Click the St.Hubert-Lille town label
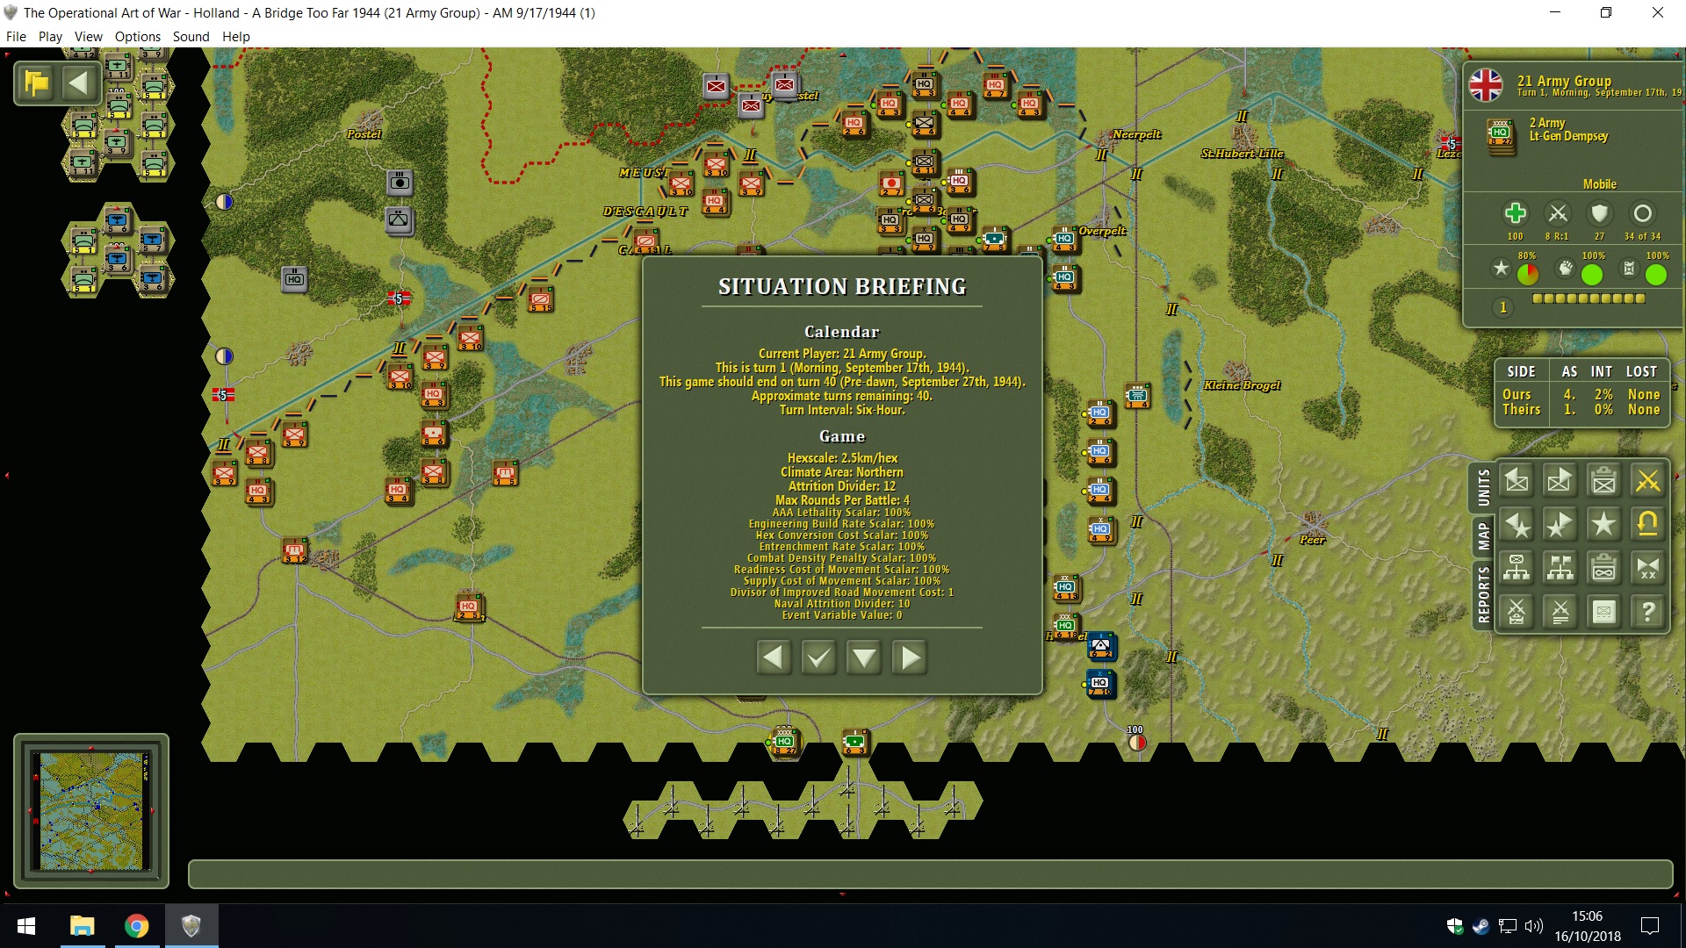This screenshot has width=1686, height=948. tap(1242, 154)
